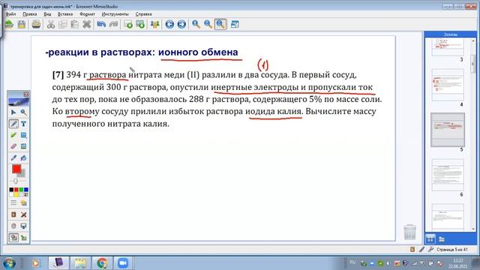Open the Вид menu
The height and width of the screenshot is (270, 480).
pos(47,14)
